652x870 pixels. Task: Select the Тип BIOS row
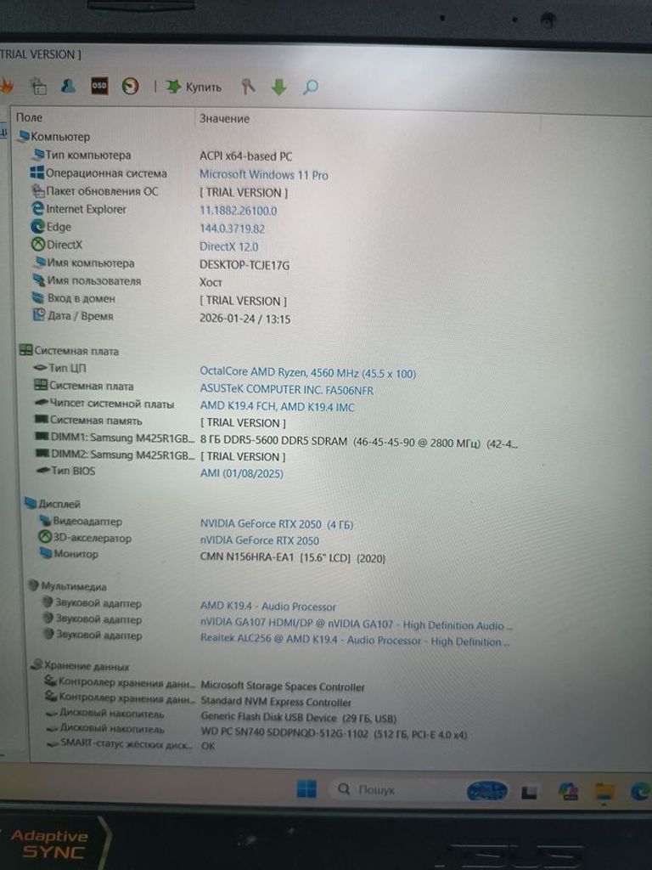coord(72,471)
